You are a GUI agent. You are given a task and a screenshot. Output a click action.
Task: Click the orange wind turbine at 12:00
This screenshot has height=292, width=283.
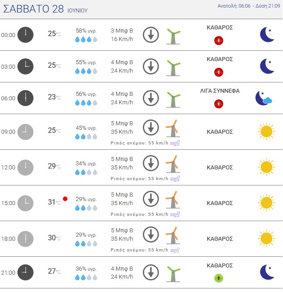click(173, 164)
